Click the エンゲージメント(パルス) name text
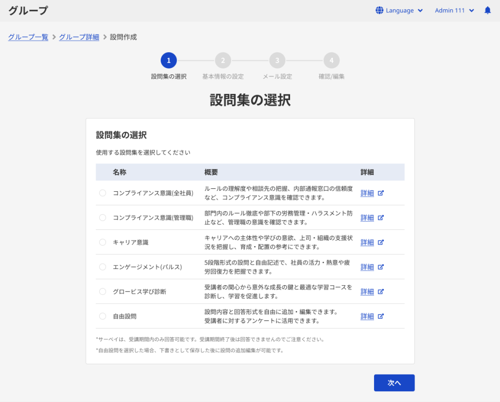This screenshot has height=402, width=500. 147,267
